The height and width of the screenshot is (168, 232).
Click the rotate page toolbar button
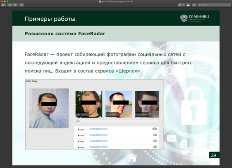point(188,5)
